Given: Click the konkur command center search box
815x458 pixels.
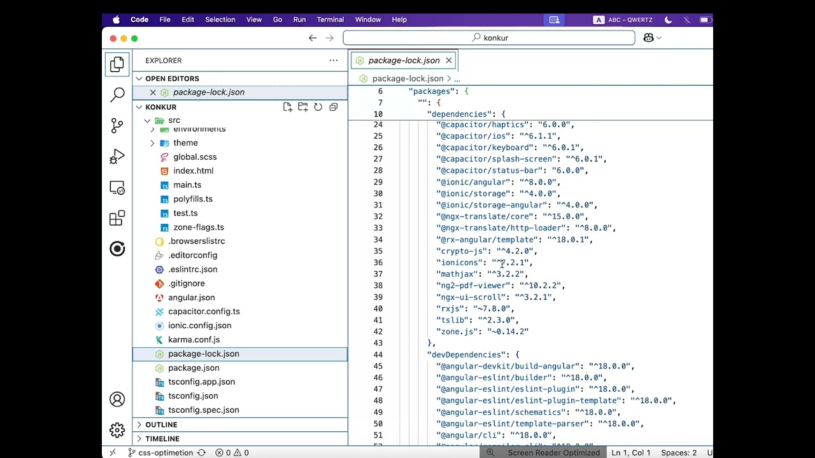Looking at the screenshot, I should (x=489, y=38).
